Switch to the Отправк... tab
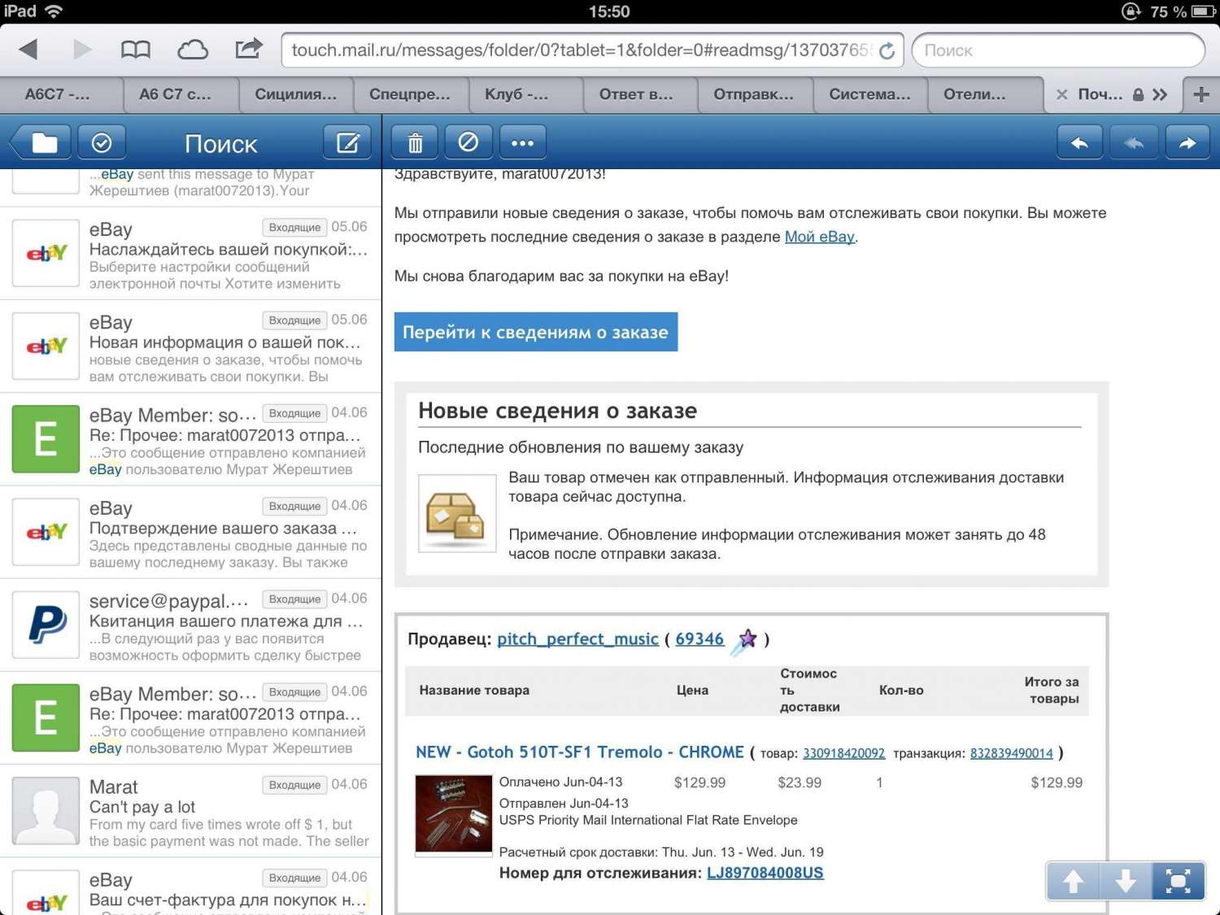The width and height of the screenshot is (1220, 915). [x=755, y=94]
